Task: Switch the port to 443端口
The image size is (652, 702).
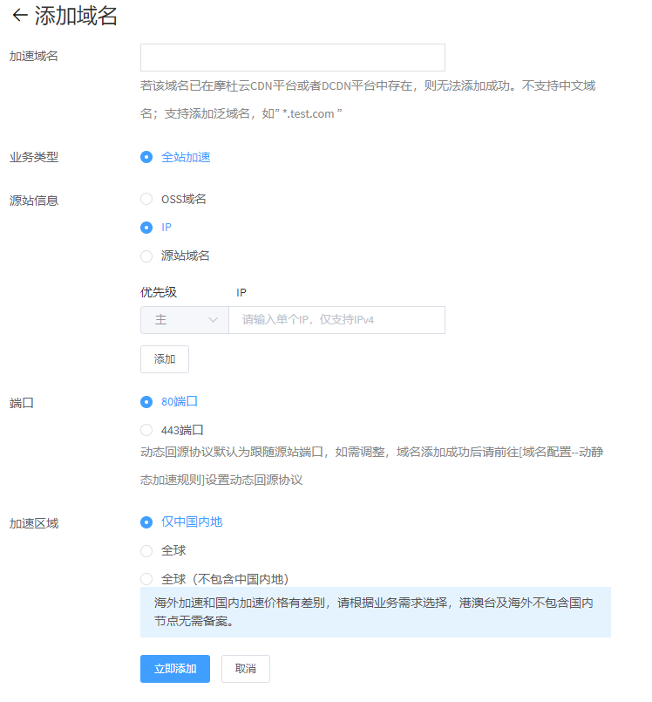Action: tap(146, 430)
